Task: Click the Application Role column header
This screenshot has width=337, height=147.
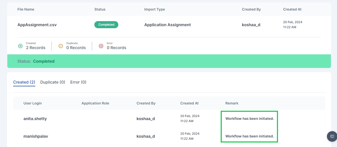Action: point(95,103)
